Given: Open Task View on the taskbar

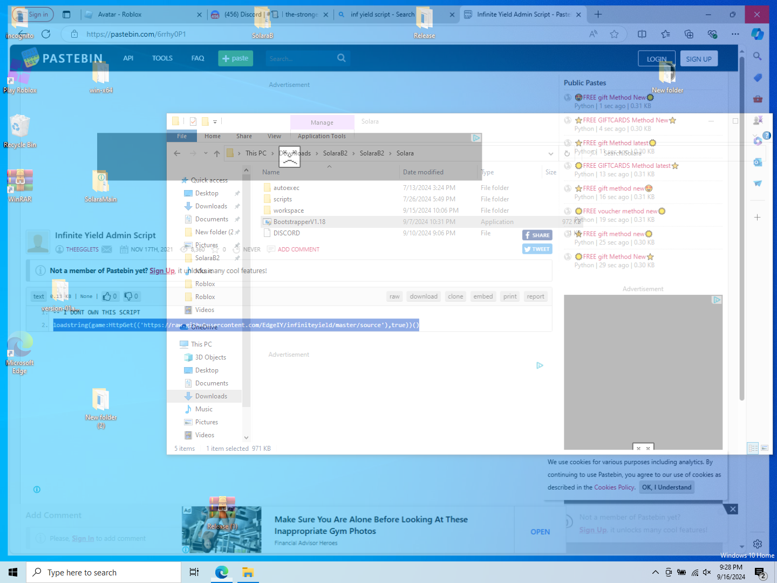Looking at the screenshot, I should pyautogui.click(x=194, y=572).
